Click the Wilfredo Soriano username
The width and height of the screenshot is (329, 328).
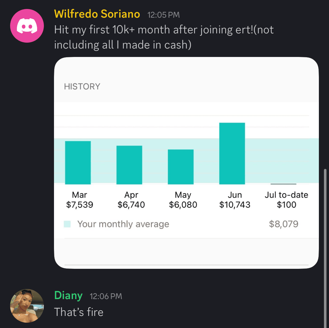(97, 14)
